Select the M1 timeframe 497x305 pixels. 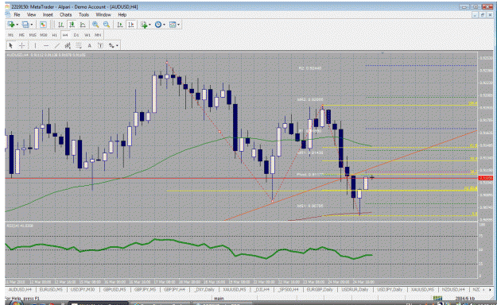[11, 35]
